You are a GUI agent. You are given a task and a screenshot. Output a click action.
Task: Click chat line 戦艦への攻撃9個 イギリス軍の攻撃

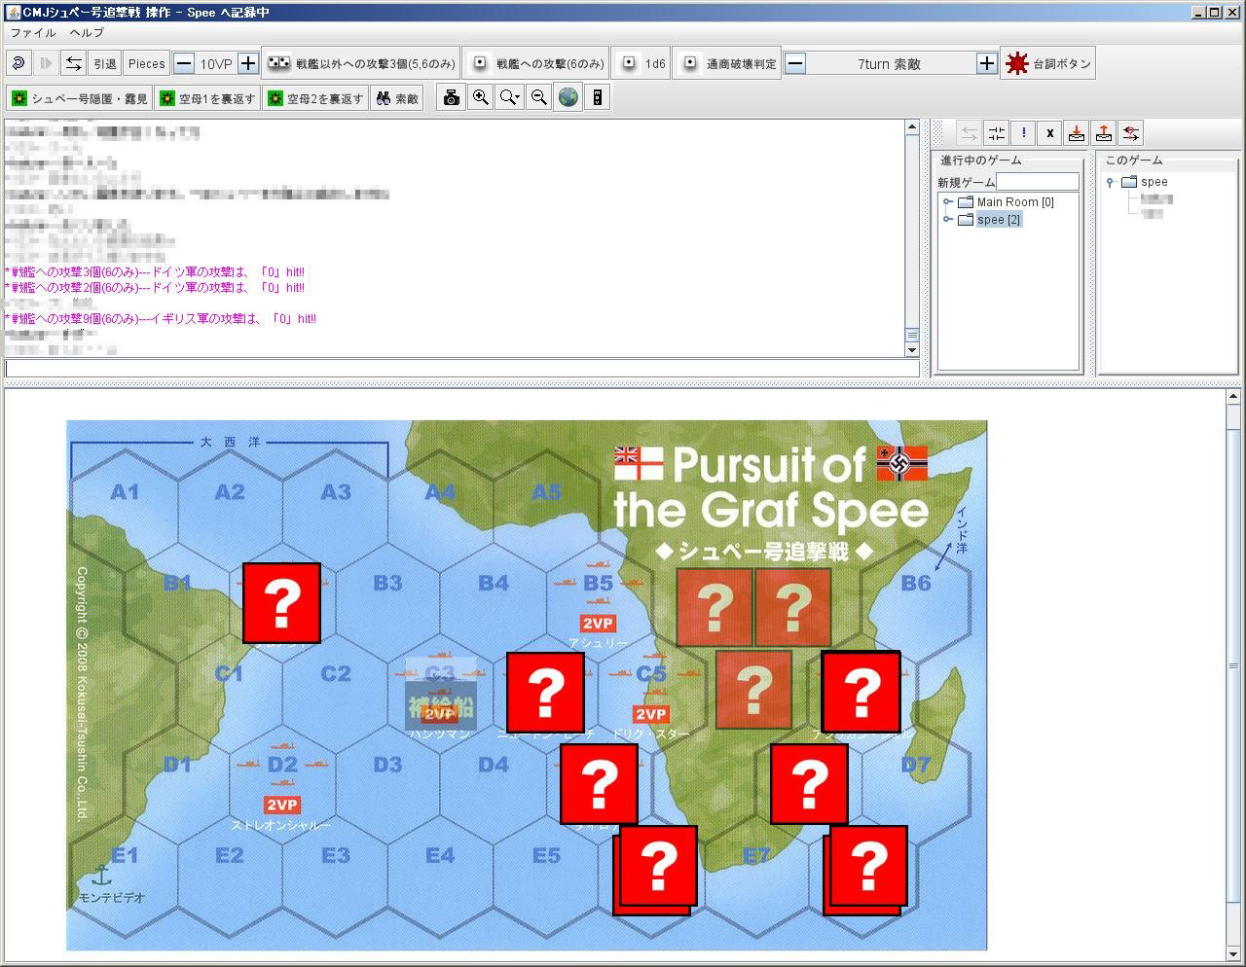[161, 319]
